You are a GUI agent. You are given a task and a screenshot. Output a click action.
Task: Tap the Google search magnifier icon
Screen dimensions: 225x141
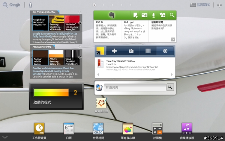coord(6,5)
